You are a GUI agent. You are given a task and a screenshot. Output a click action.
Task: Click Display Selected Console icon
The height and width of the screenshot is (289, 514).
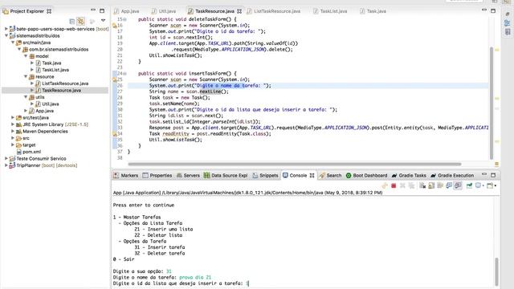click(479, 185)
